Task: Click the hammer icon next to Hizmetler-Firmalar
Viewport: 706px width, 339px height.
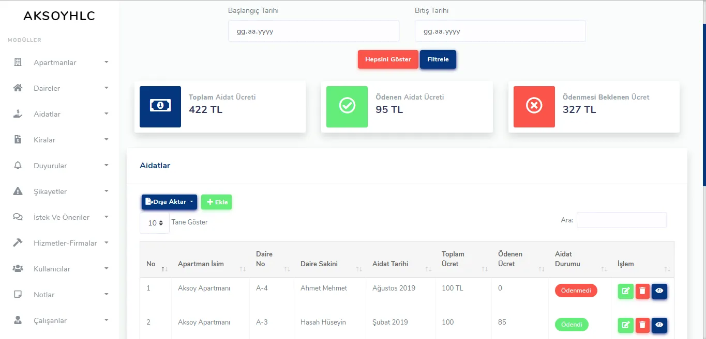Action: click(18, 243)
